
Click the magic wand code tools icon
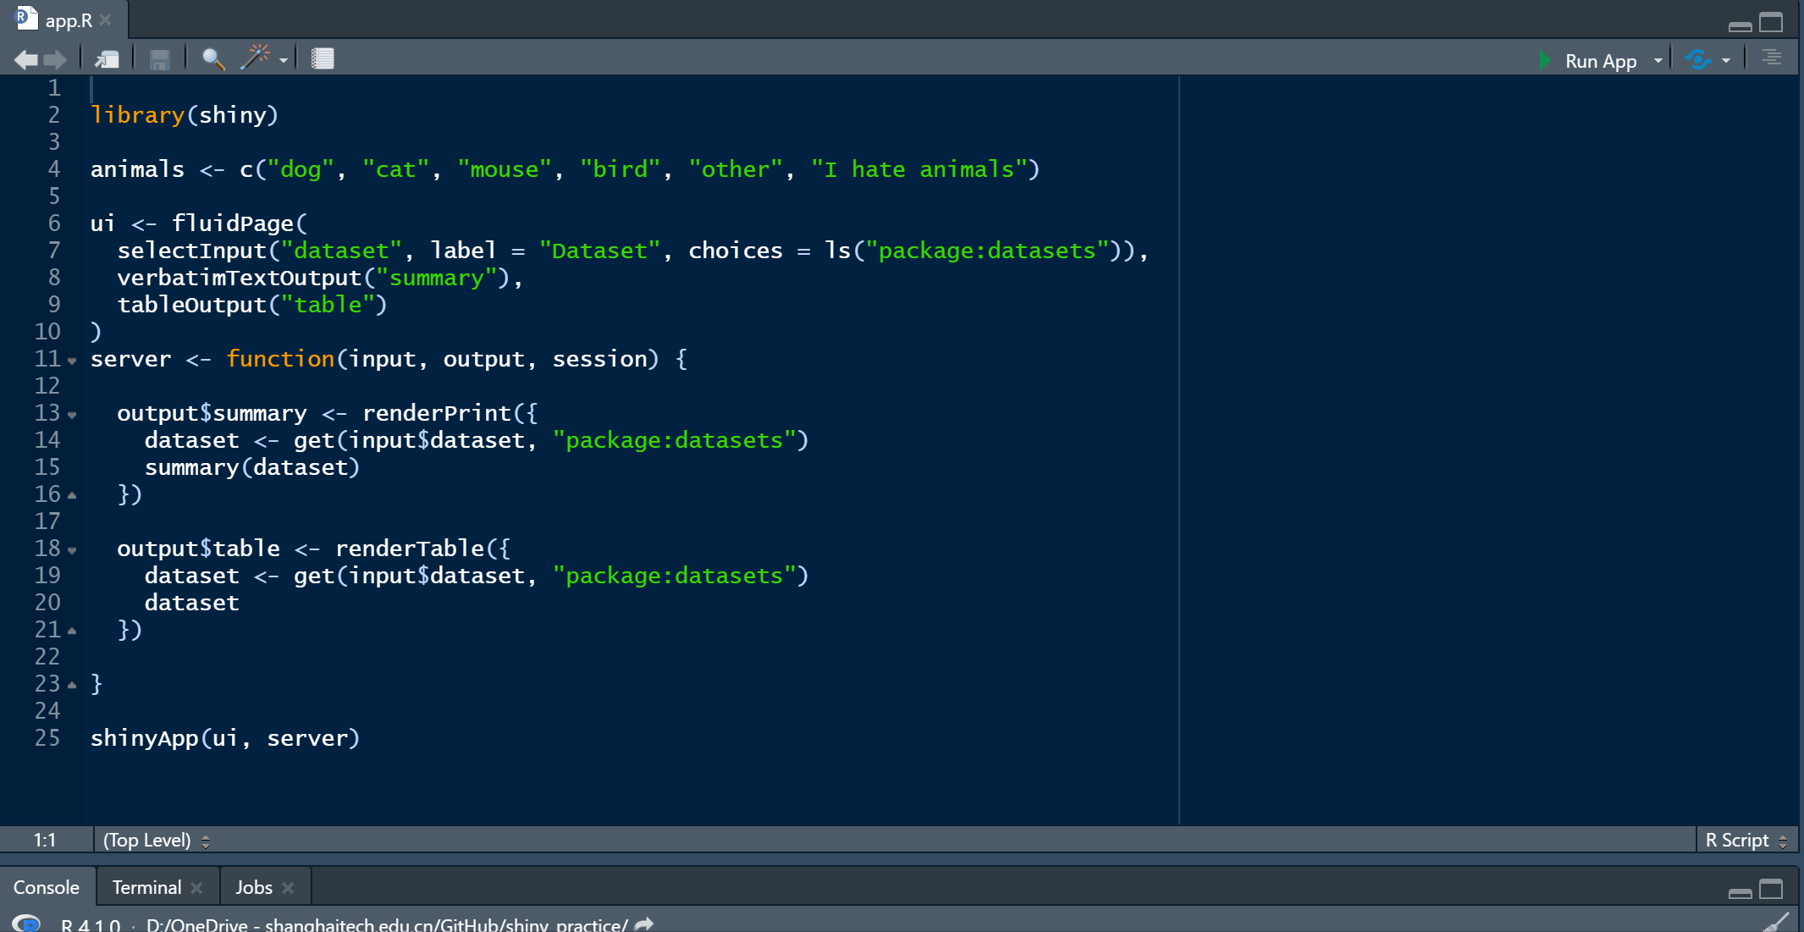[x=255, y=58]
